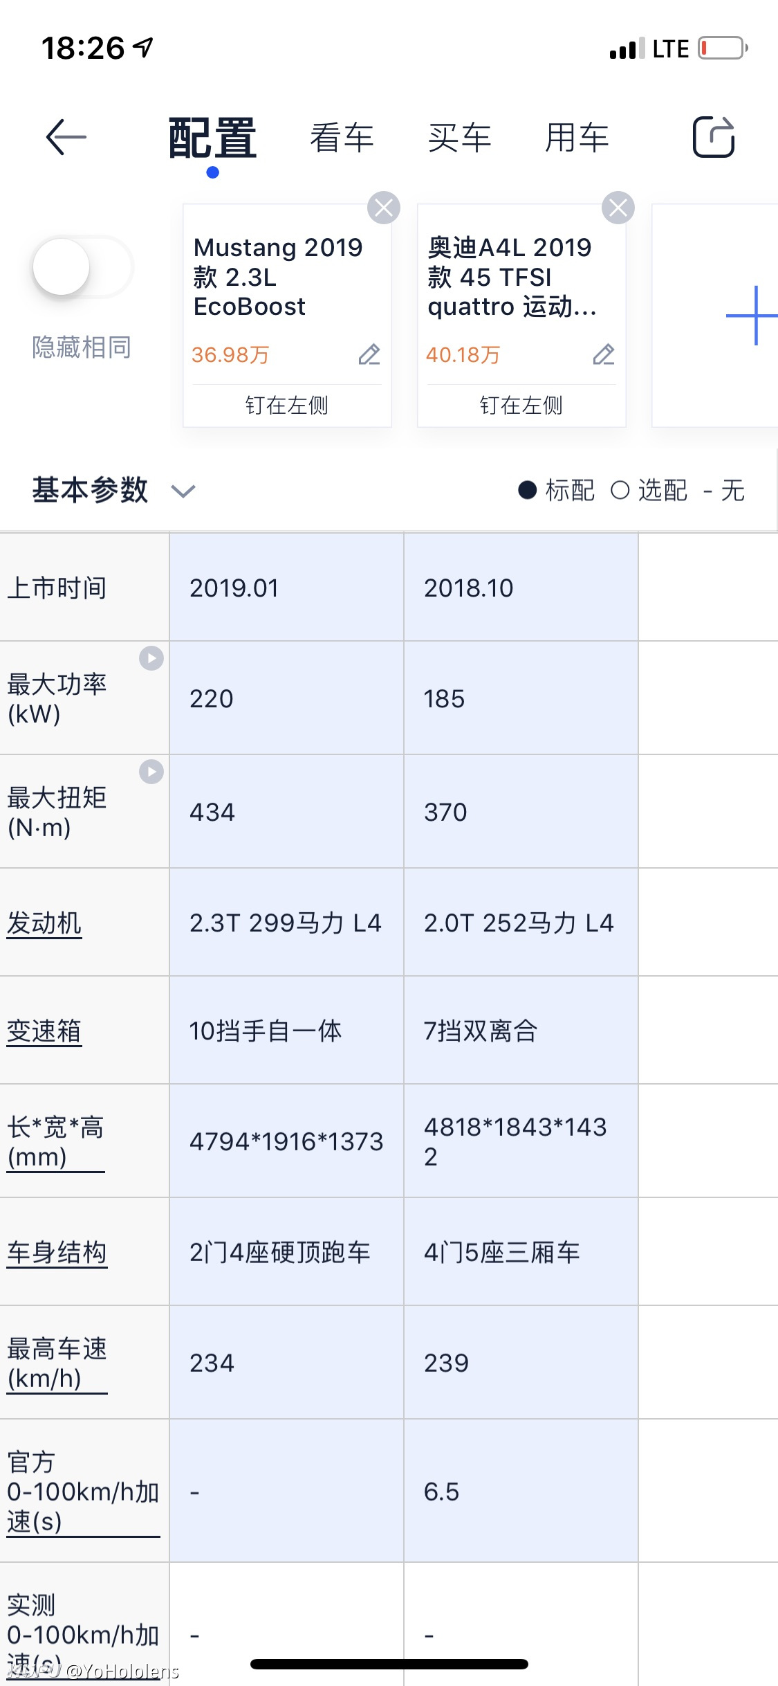Tap the back arrow icon

[66, 137]
